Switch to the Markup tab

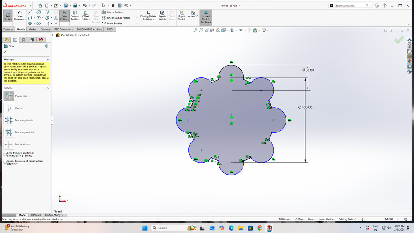point(33,29)
